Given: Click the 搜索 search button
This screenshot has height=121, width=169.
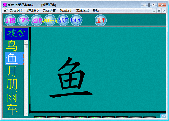Looking at the screenshot, I should click(x=17, y=34).
